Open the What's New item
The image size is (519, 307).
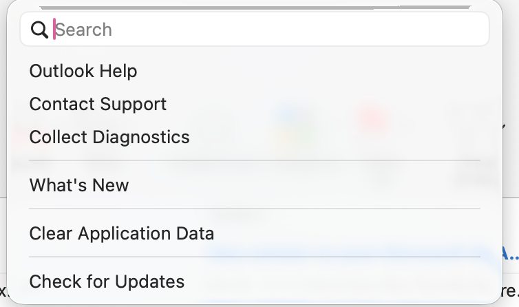79,185
